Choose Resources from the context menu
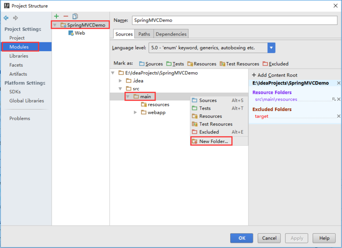Screen dimensions: 342x248 tap(219, 116)
